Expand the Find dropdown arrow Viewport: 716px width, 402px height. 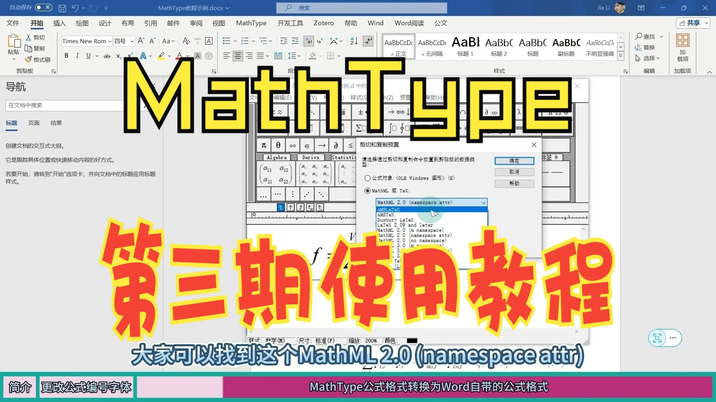pos(661,36)
